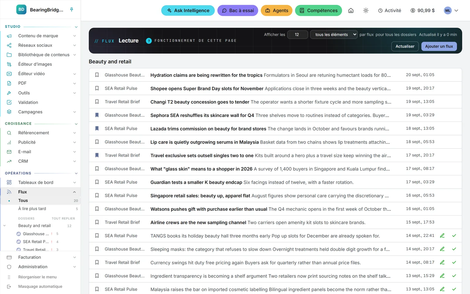Edit the Currency swings item

tap(442, 262)
